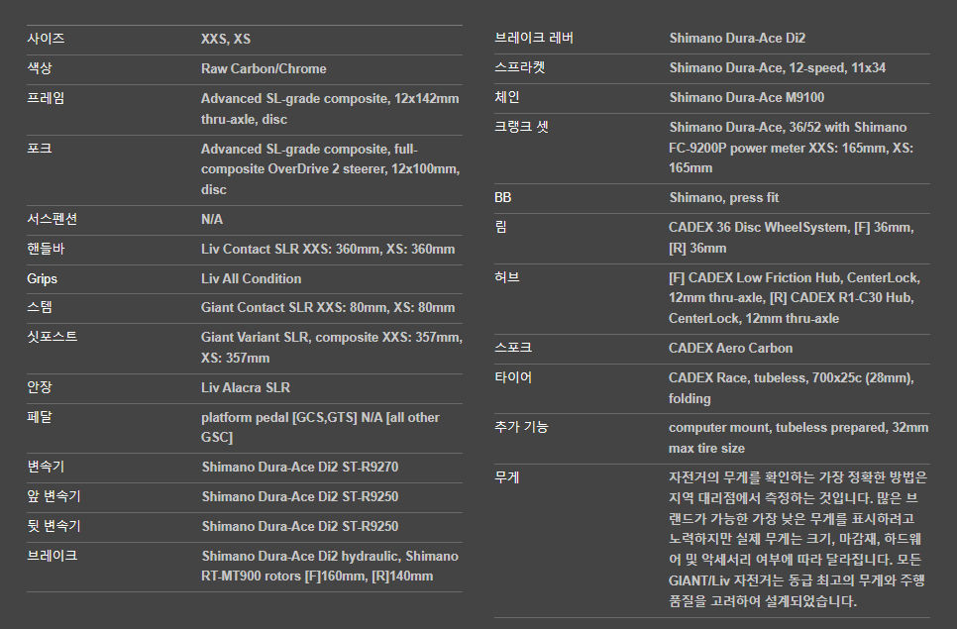Viewport: 957px width, 629px height.
Task: Click the "스템" spec label
Action: (x=40, y=307)
